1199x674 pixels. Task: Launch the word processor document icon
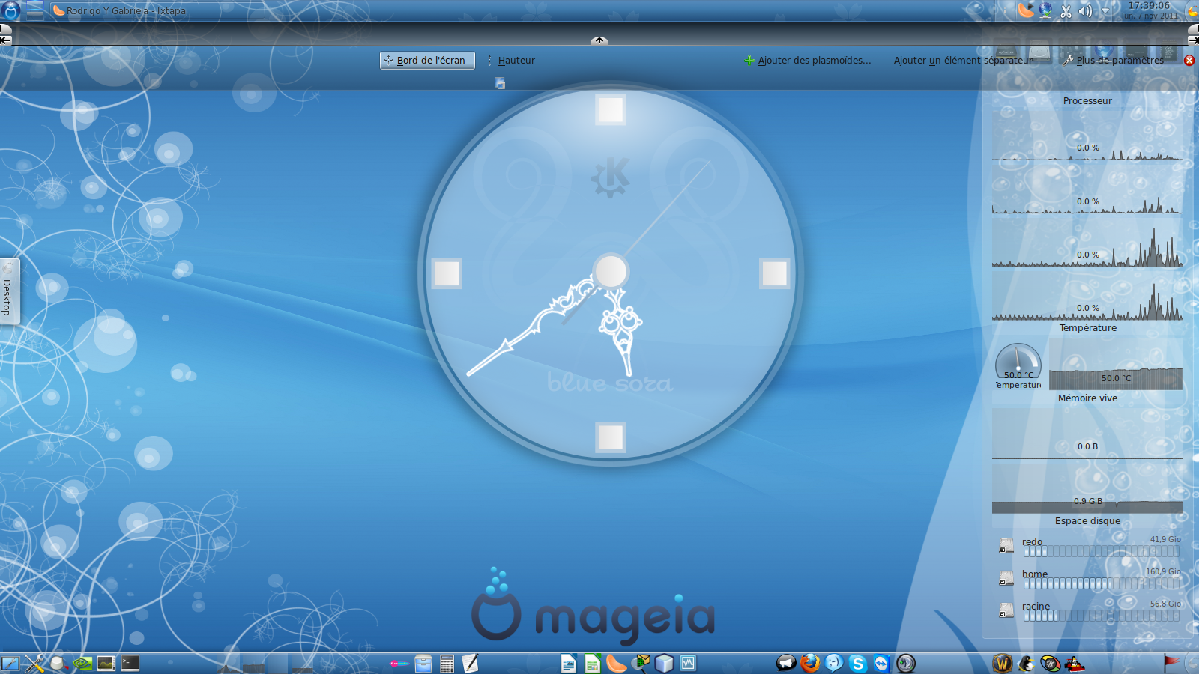(569, 663)
